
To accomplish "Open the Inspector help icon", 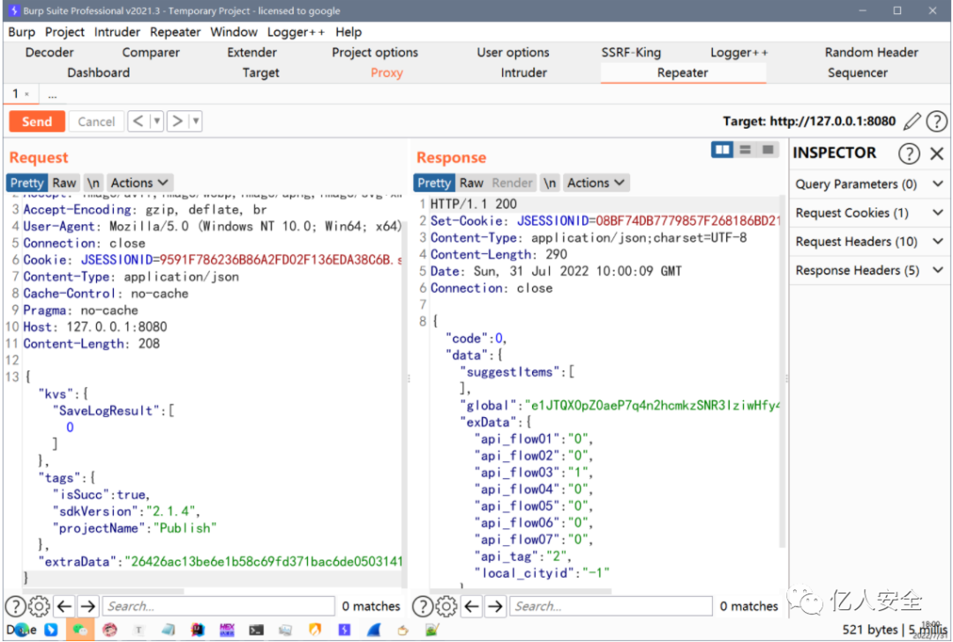I will [909, 153].
